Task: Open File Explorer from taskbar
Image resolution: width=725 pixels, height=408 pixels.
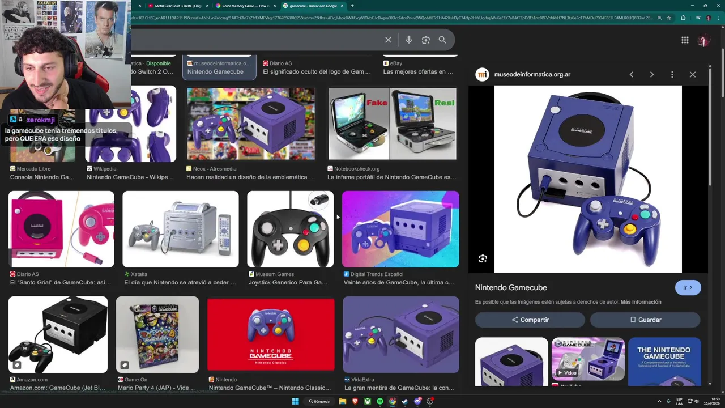Action: 343,401
